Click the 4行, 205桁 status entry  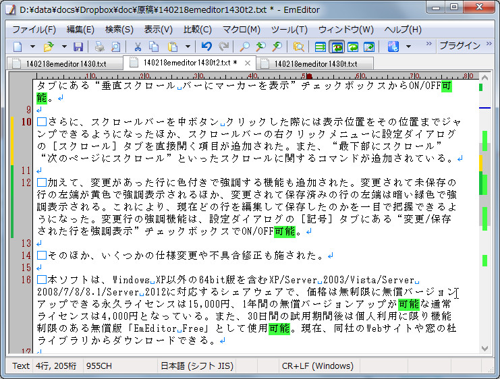click(56, 366)
